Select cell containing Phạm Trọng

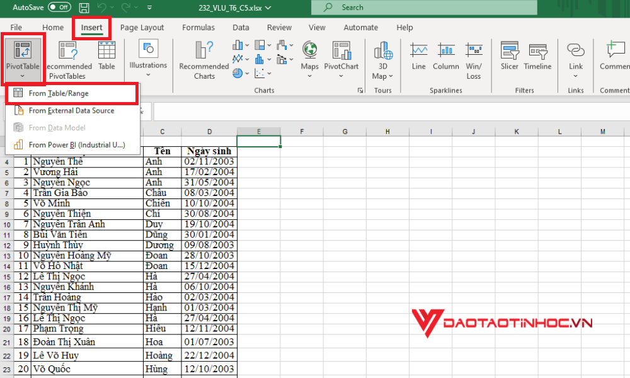(x=87, y=329)
